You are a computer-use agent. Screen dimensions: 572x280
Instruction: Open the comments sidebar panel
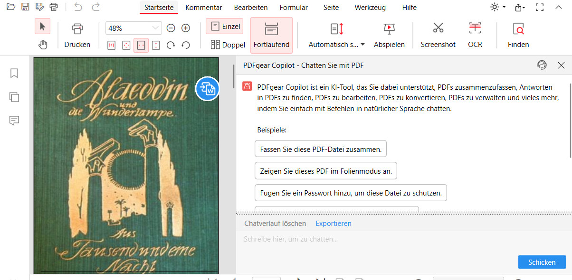tap(14, 121)
